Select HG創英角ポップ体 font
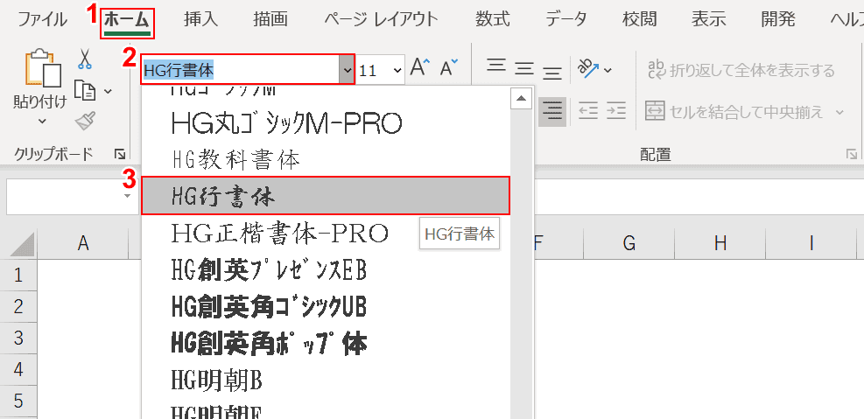Viewport: 864px width, 419px height. pyautogui.click(x=326, y=343)
